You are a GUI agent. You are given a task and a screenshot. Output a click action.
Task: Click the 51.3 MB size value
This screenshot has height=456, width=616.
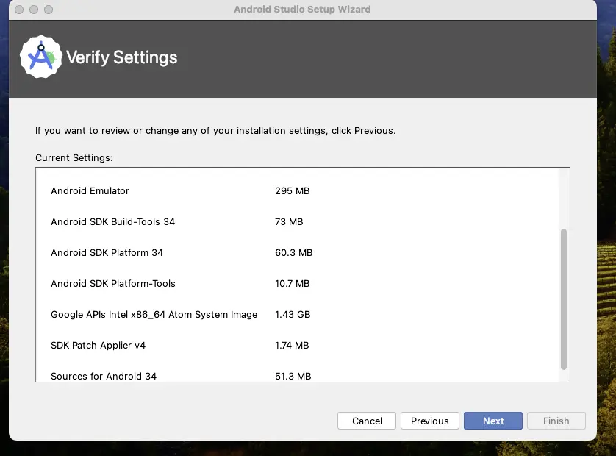[293, 377]
